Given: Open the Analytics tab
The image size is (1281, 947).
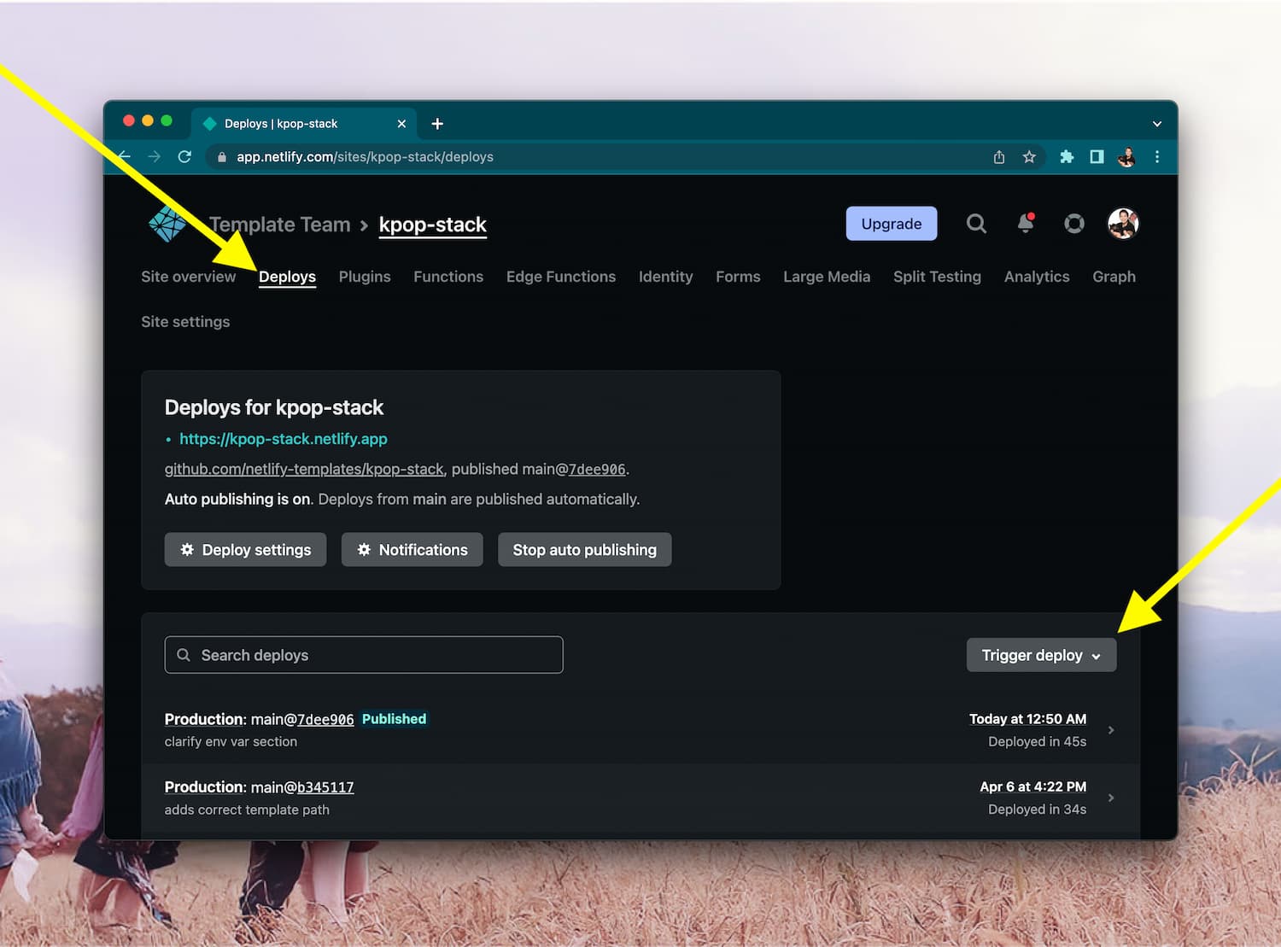Looking at the screenshot, I should [x=1037, y=277].
